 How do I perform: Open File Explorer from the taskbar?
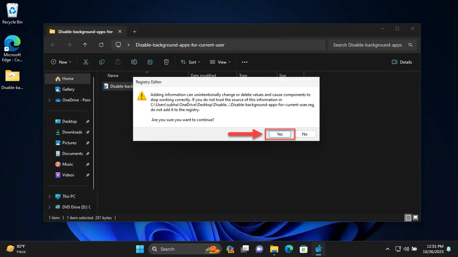pos(274,249)
